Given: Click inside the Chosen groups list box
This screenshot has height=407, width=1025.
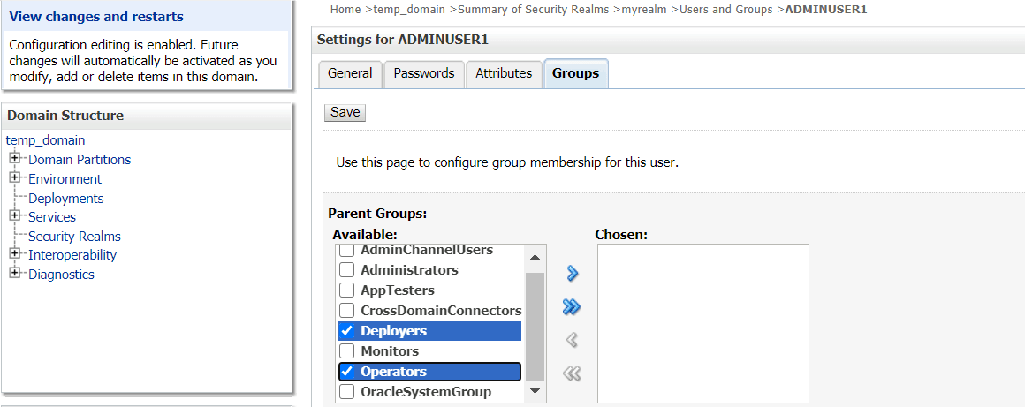Looking at the screenshot, I should pyautogui.click(x=702, y=323).
